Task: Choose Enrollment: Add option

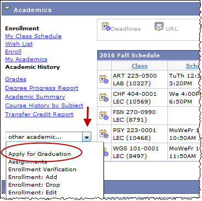Action: pos(33,177)
